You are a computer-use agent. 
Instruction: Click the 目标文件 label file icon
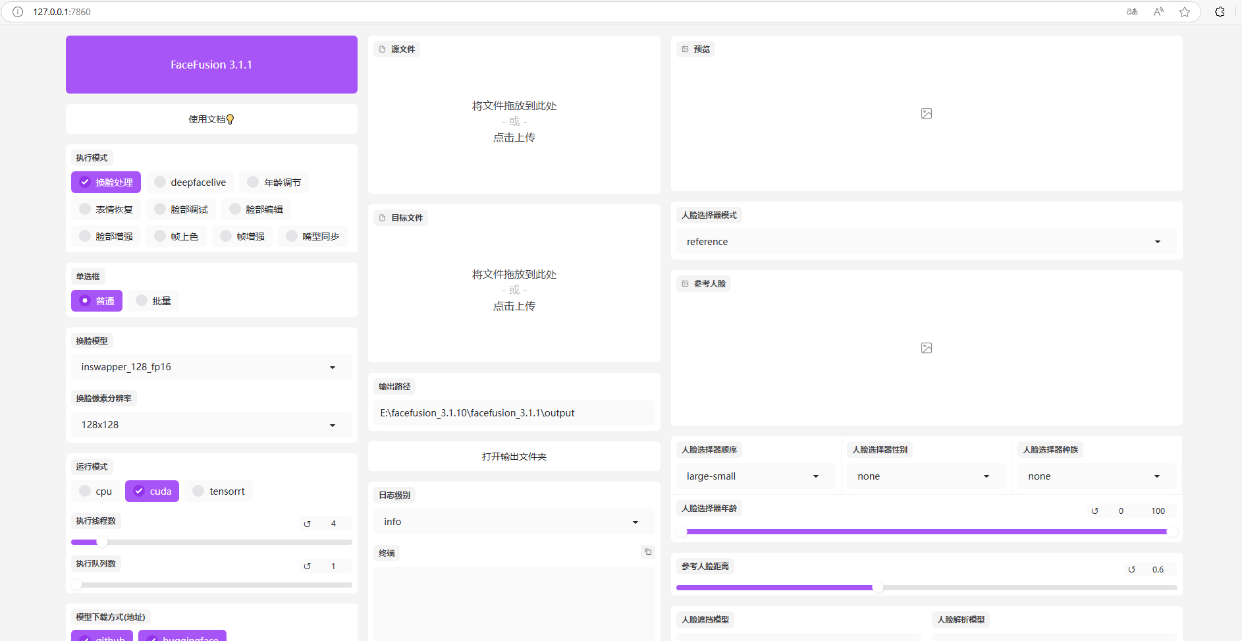click(x=382, y=218)
